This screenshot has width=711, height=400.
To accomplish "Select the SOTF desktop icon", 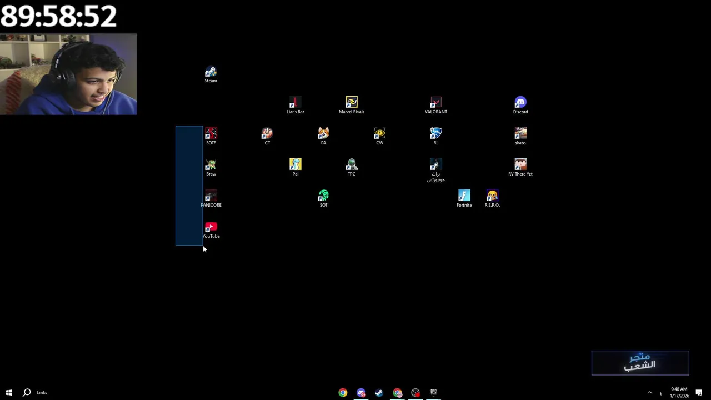I will 211,137.
